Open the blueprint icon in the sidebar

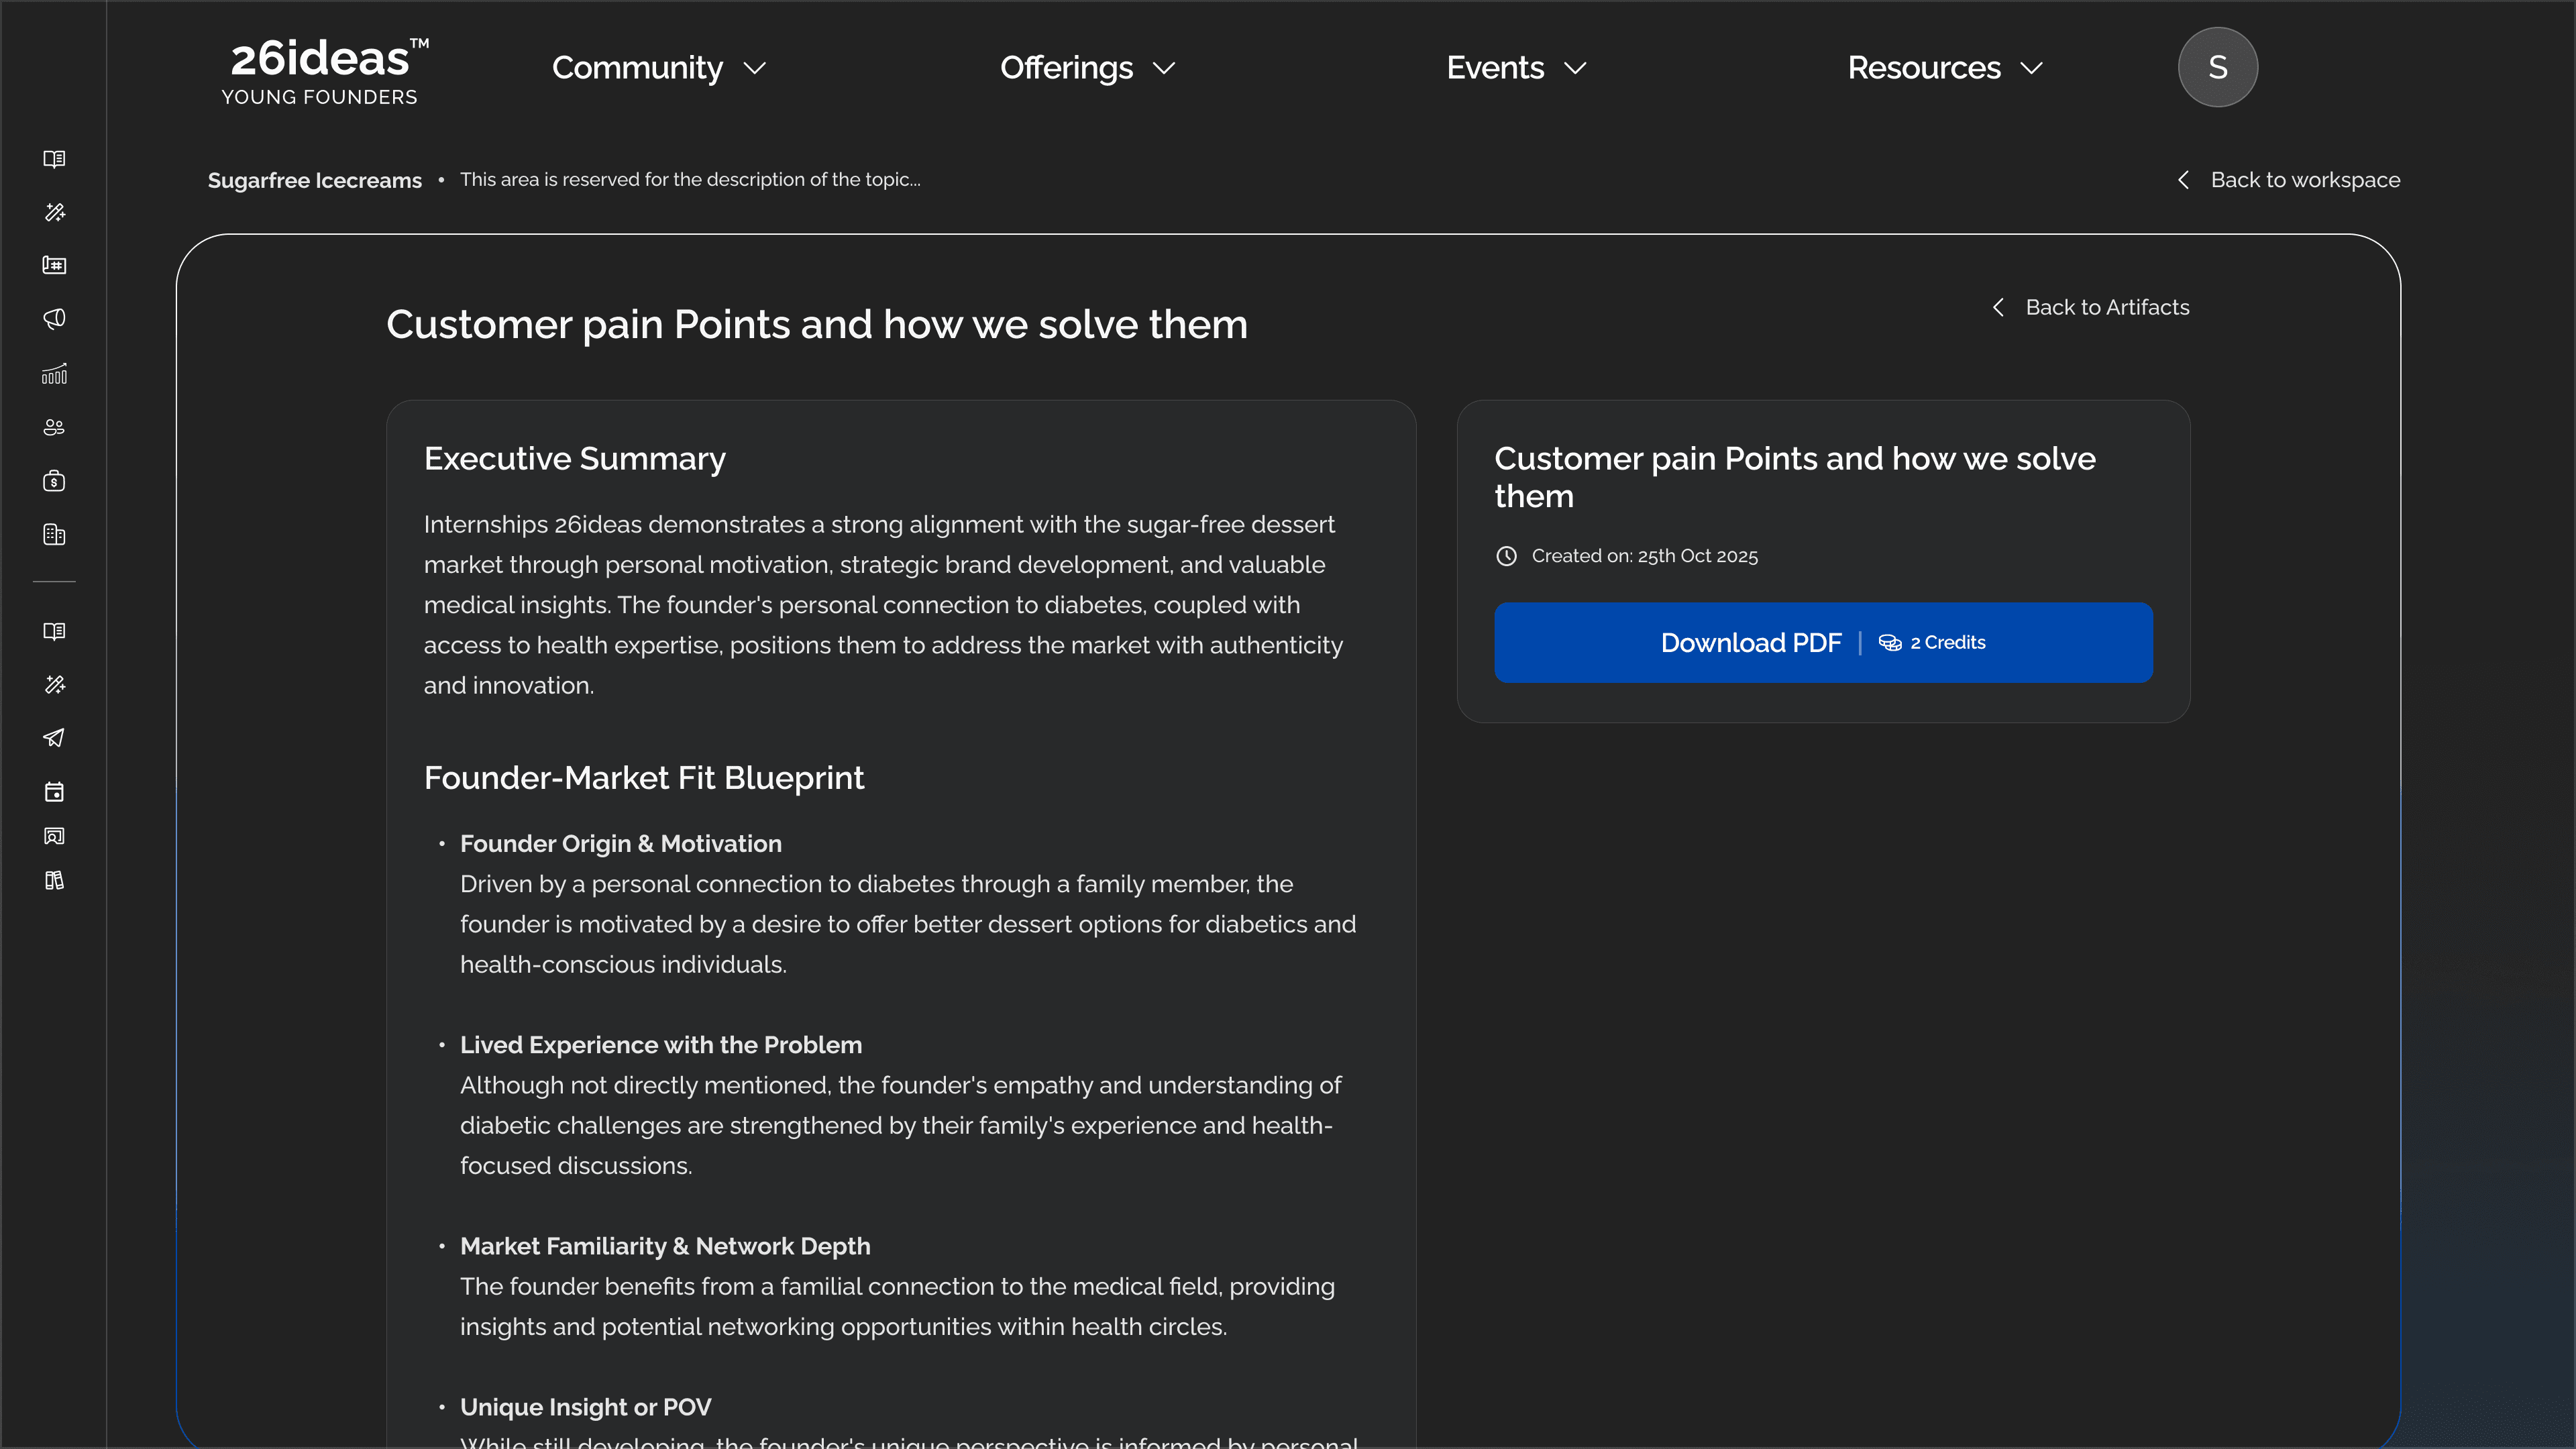54,265
